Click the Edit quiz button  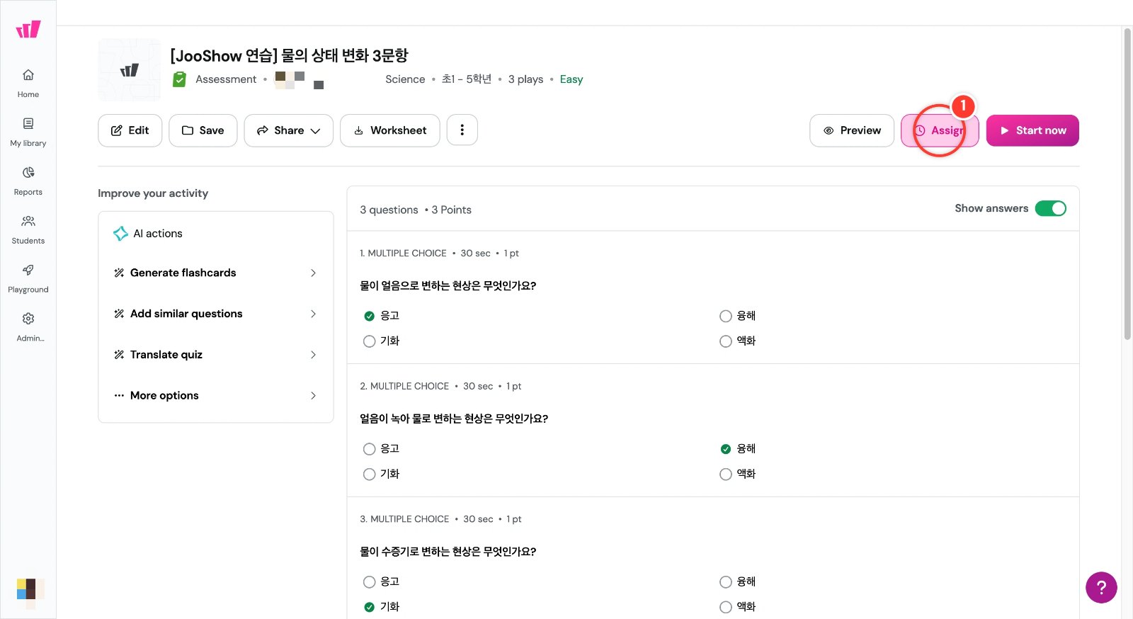point(130,130)
